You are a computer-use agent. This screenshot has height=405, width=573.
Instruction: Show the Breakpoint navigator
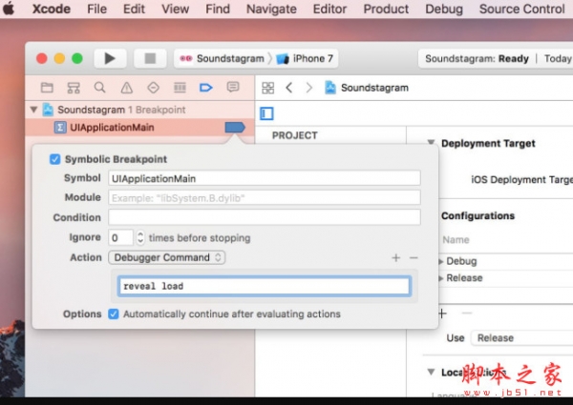pyautogui.click(x=206, y=88)
